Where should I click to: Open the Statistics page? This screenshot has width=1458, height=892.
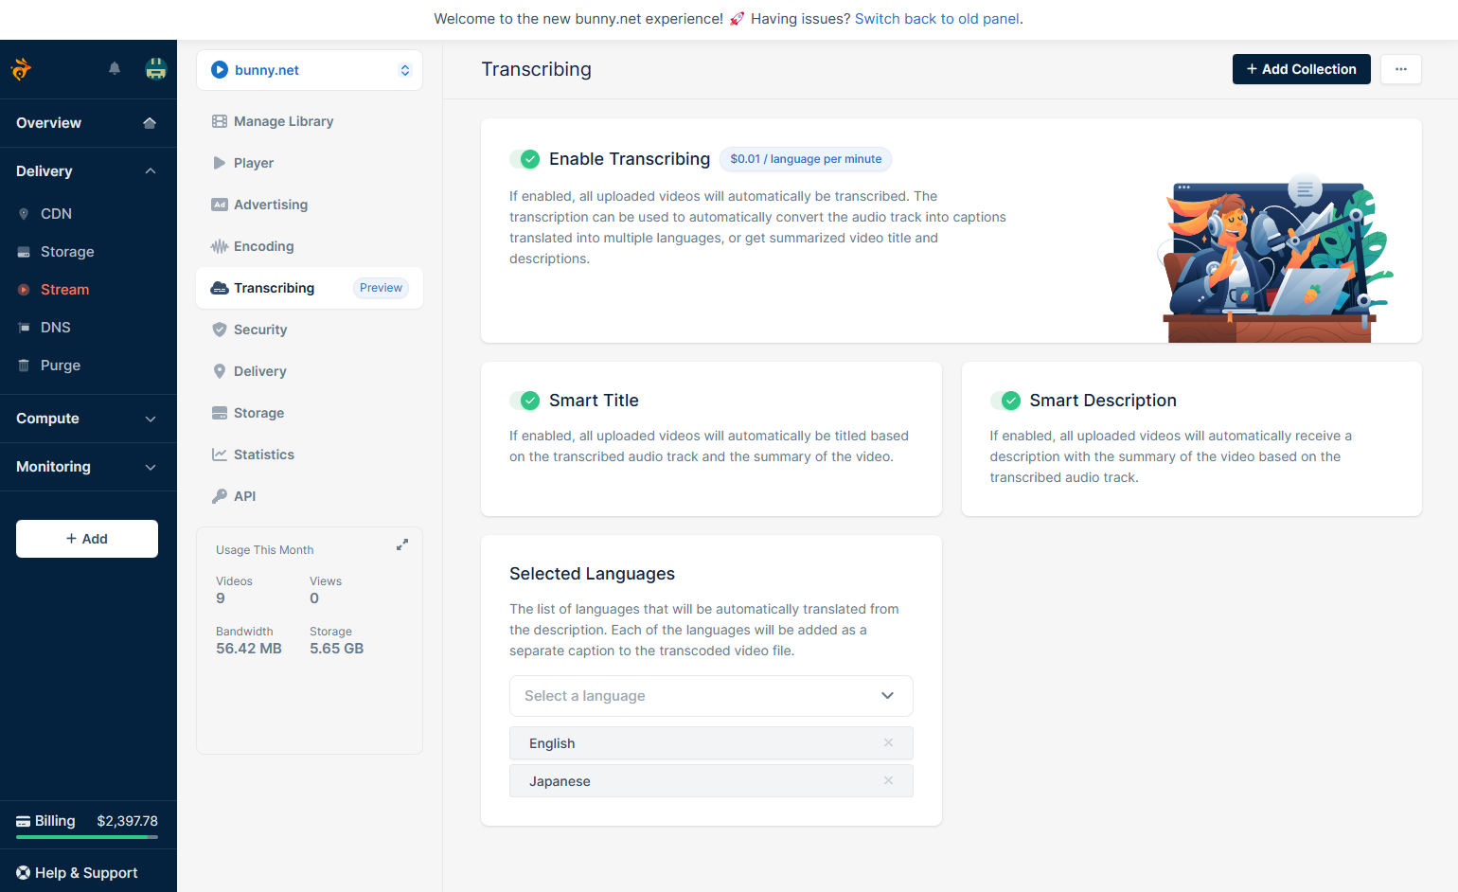pyautogui.click(x=263, y=455)
